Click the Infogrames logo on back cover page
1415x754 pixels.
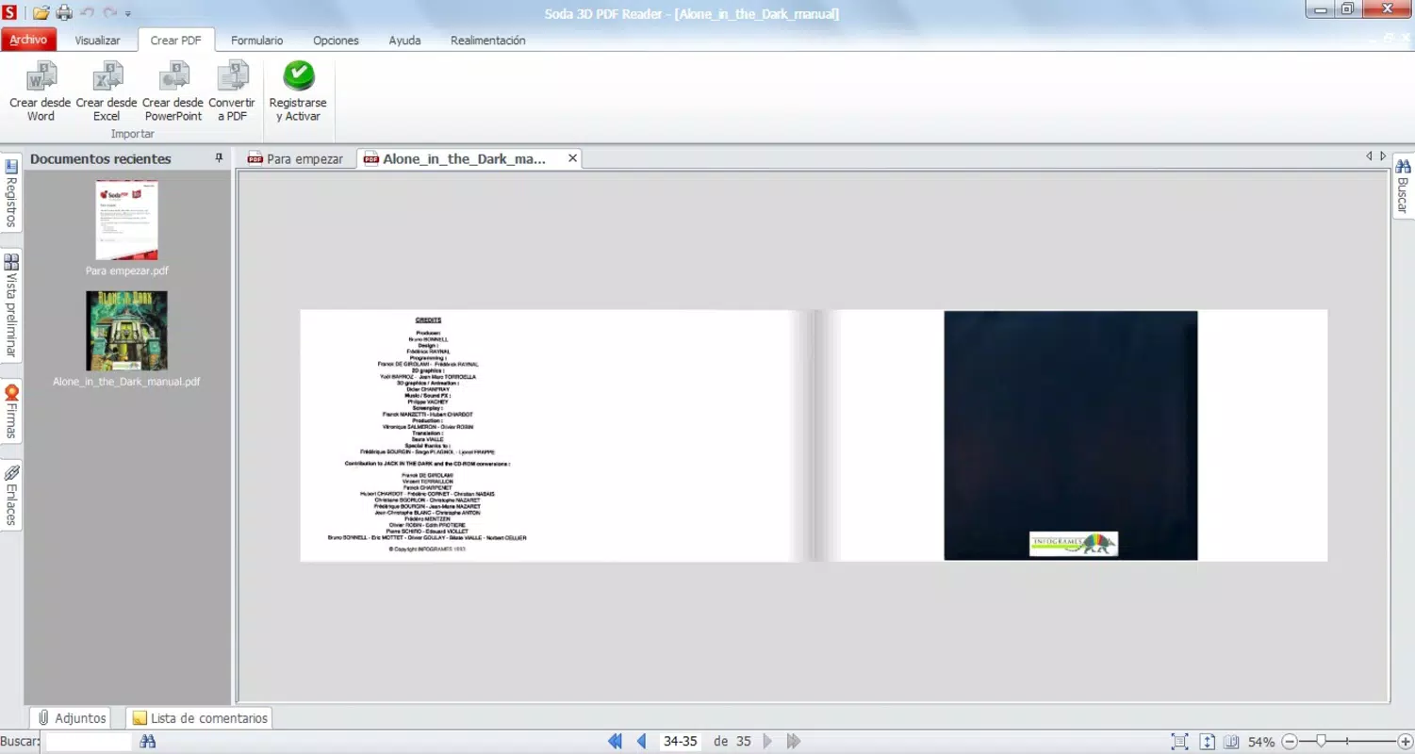point(1073,544)
